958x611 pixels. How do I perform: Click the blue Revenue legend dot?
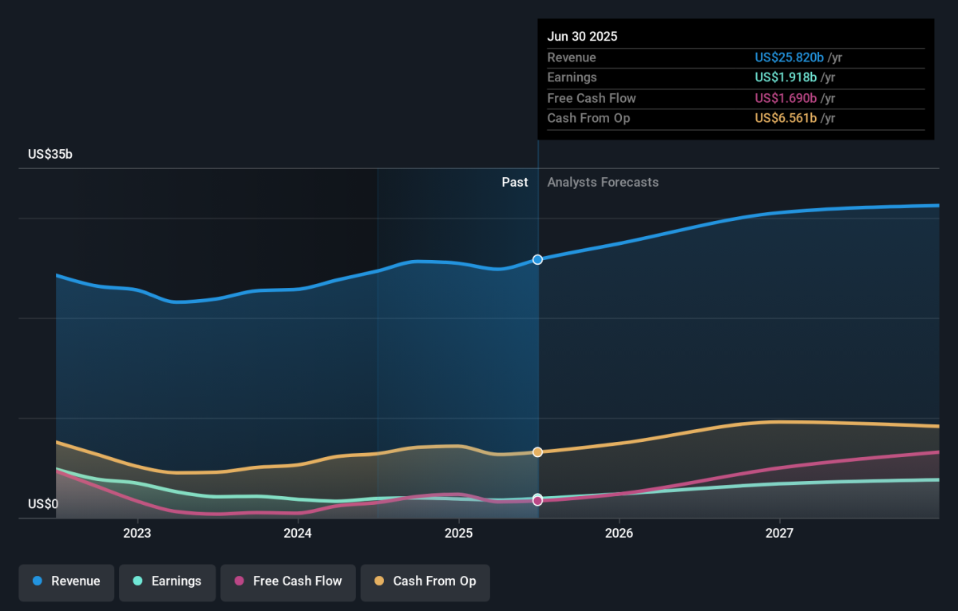[x=38, y=581]
